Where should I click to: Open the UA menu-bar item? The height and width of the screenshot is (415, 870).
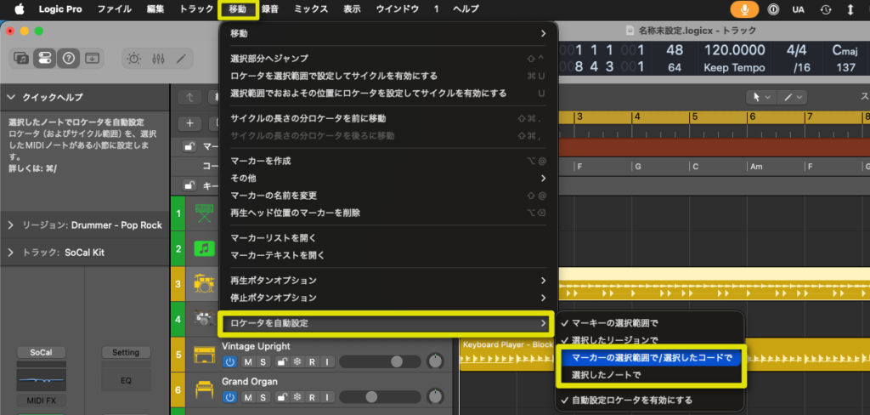click(x=799, y=9)
